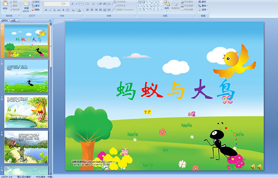Switch to the Outline (大纲) tab
The height and width of the screenshot is (178, 278).
(14, 20)
